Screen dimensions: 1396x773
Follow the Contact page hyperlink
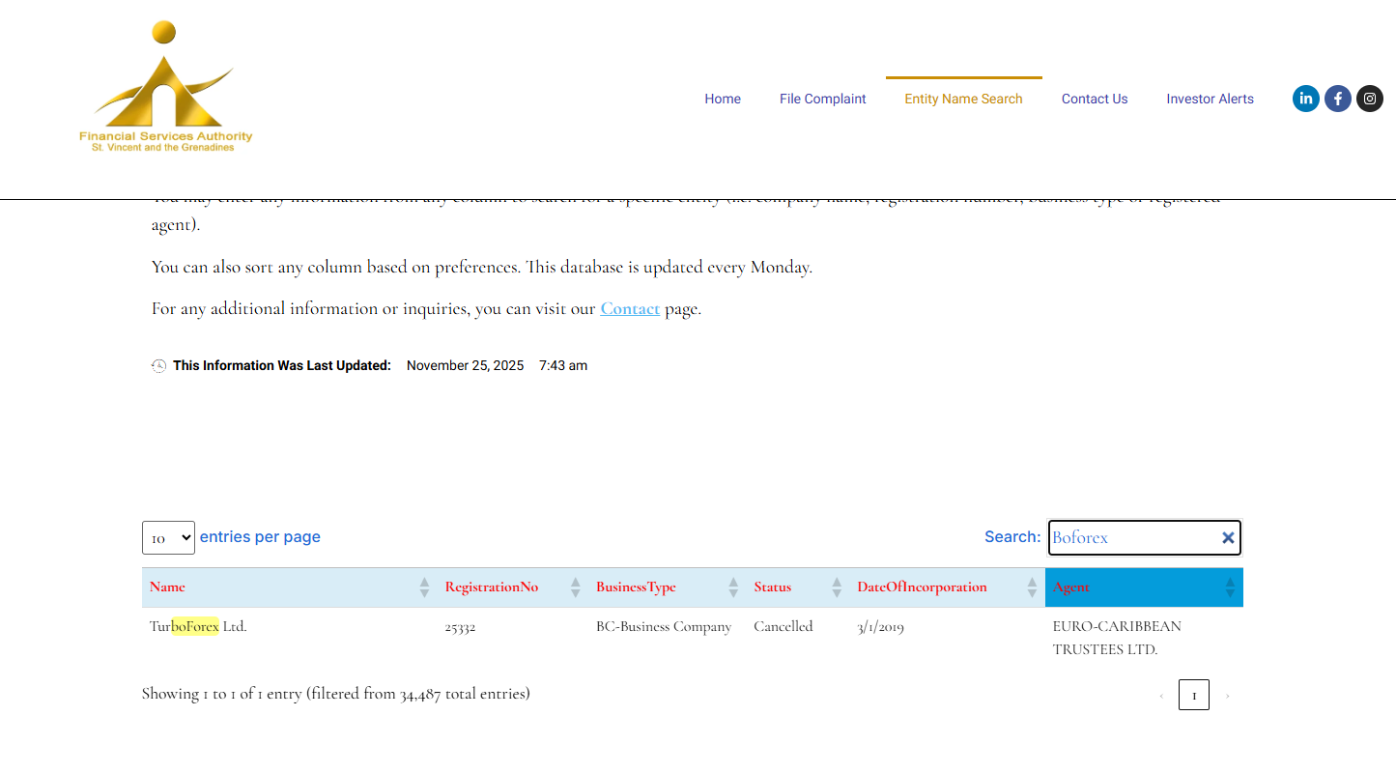[630, 309]
